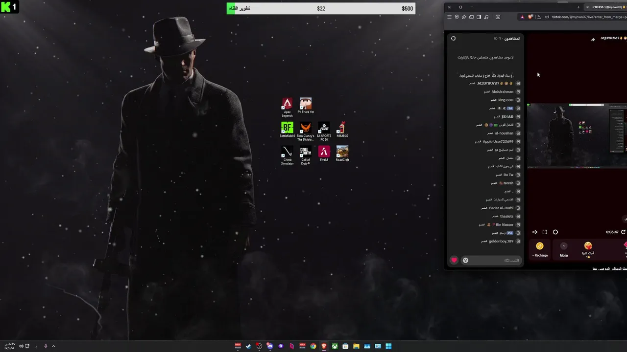The width and height of the screenshot is (627, 352).
Task: Click the music note browser toolbar icon
Action: [486, 17]
